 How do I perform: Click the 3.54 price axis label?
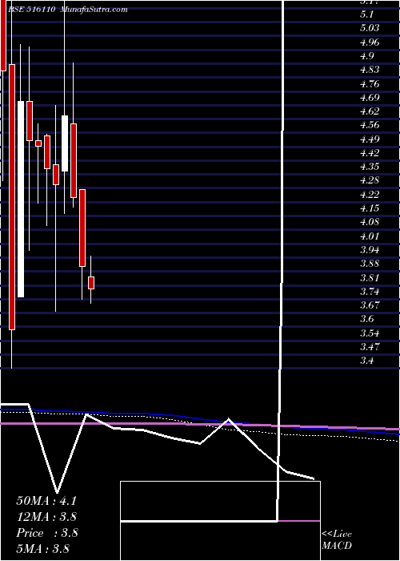pos(370,333)
